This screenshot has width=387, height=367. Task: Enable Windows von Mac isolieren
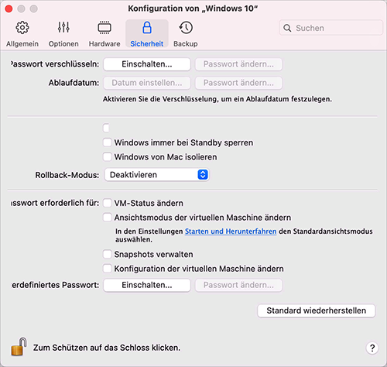click(x=107, y=157)
